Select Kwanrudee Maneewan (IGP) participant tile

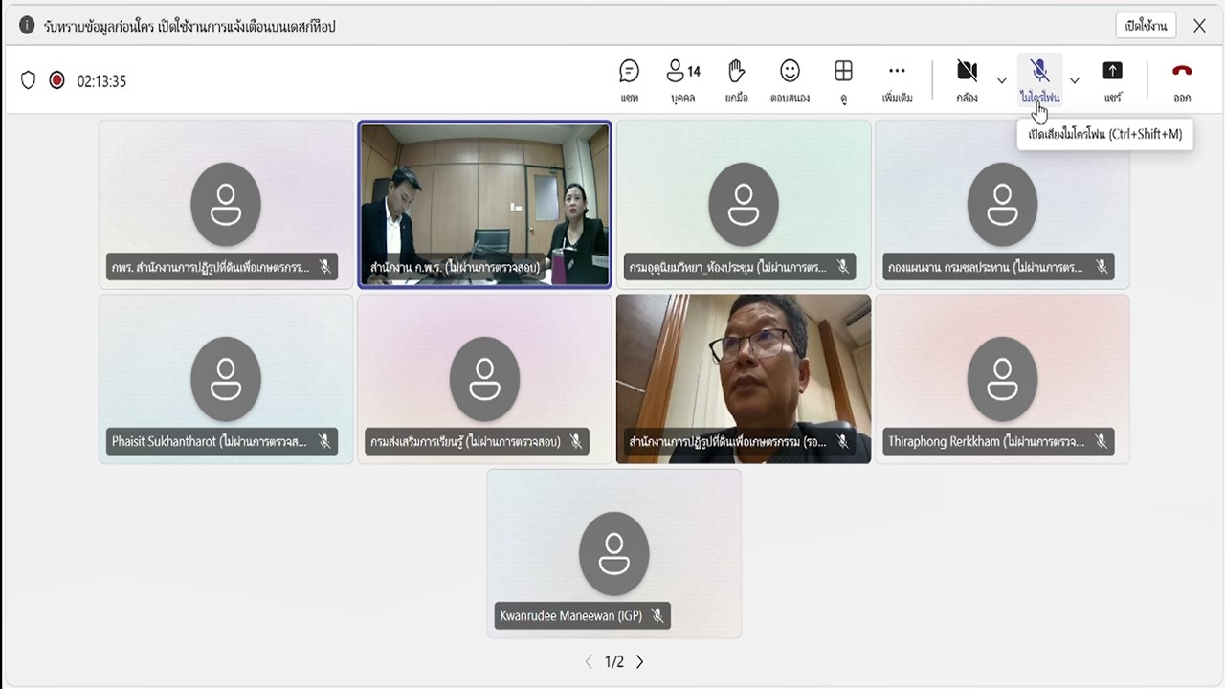click(x=613, y=552)
